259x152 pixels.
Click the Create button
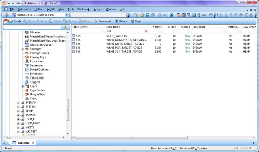tap(16, 21)
